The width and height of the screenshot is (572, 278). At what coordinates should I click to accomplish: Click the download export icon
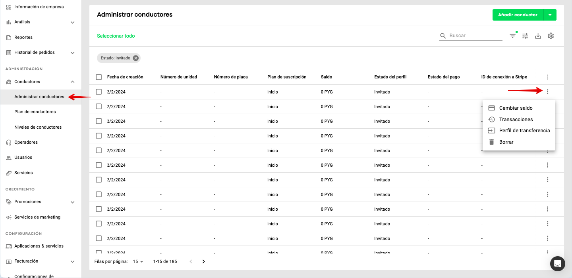coord(538,36)
